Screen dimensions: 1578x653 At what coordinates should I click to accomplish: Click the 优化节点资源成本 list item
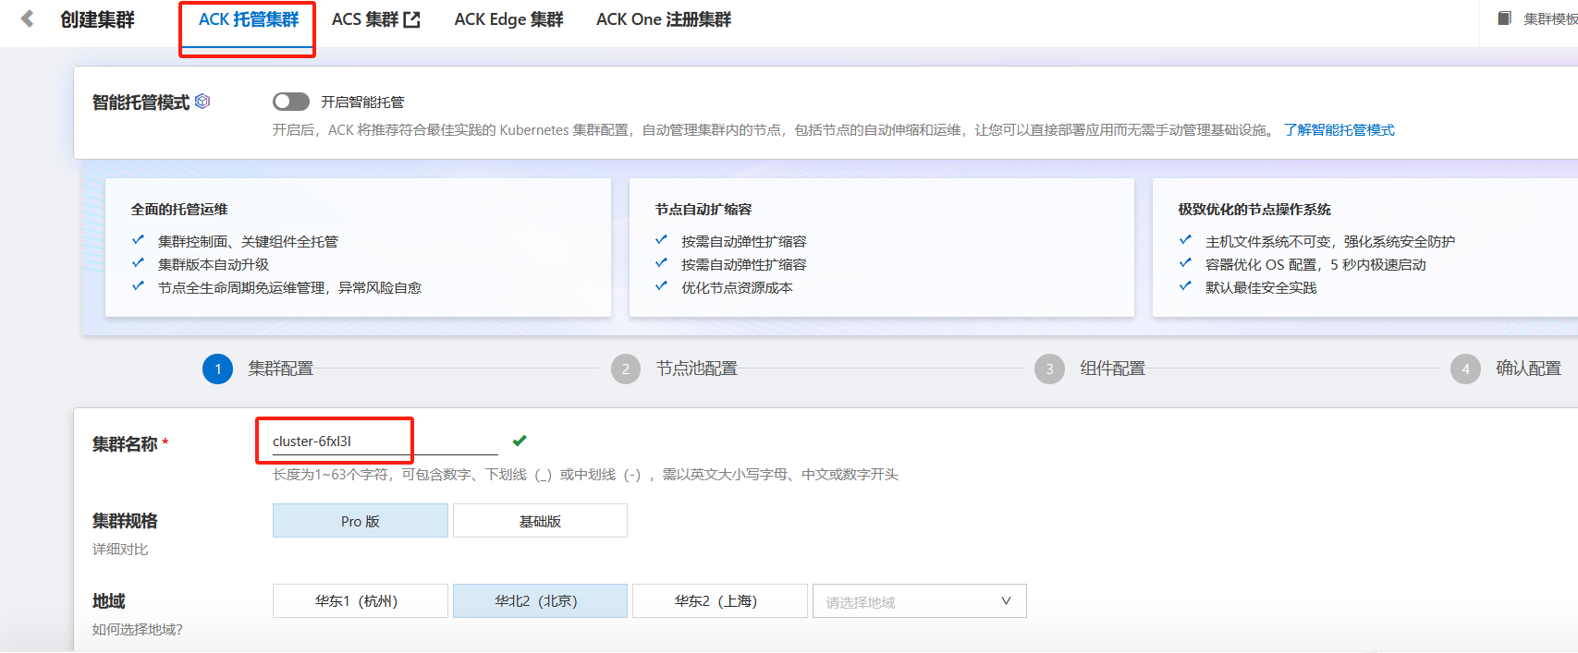[x=737, y=288]
